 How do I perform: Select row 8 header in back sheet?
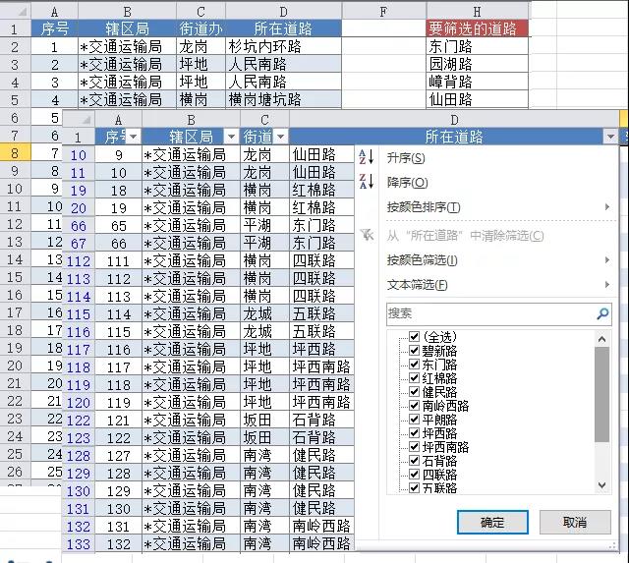tap(16, 153)
